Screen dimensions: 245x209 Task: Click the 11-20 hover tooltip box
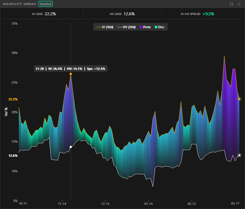coord(71,68)
